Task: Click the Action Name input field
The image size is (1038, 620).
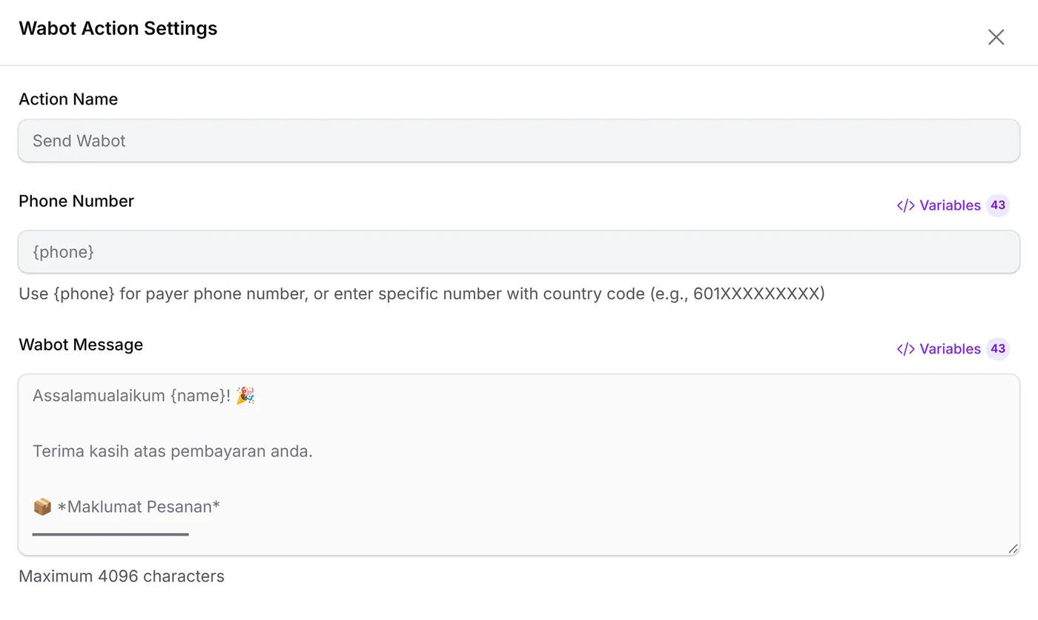Action: (x=519, y=141)
